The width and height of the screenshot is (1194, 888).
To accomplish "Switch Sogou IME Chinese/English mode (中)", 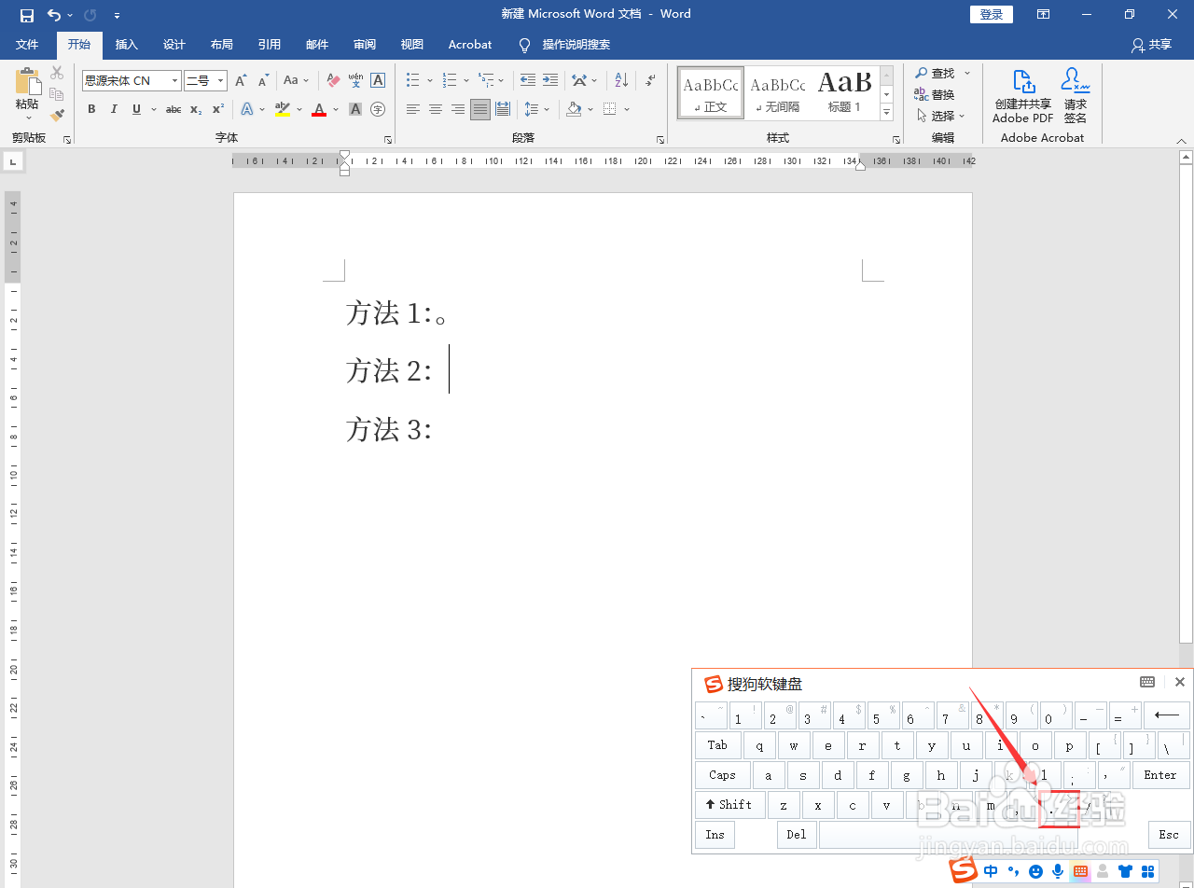I will [991, 871].
